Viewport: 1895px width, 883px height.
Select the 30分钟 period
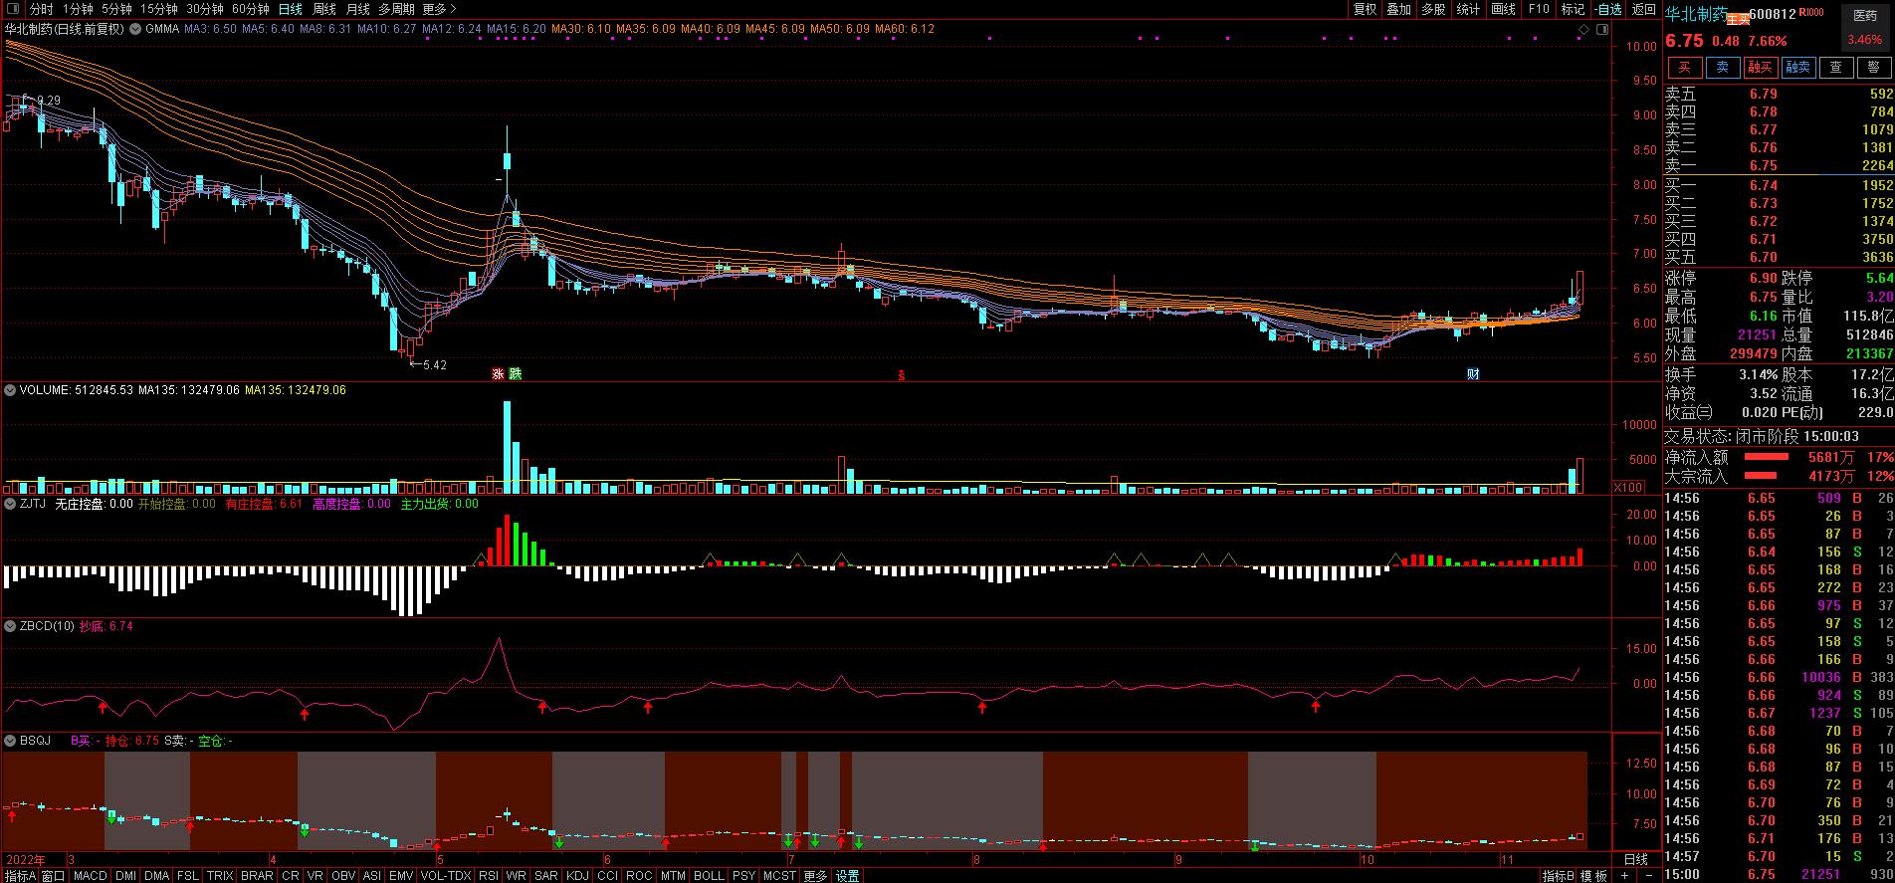click(x=205, y=9)
